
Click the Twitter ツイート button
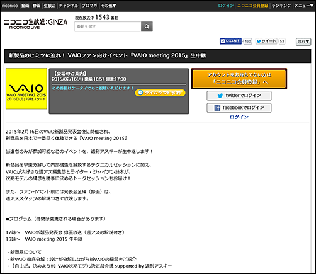[x=266, y=41]
